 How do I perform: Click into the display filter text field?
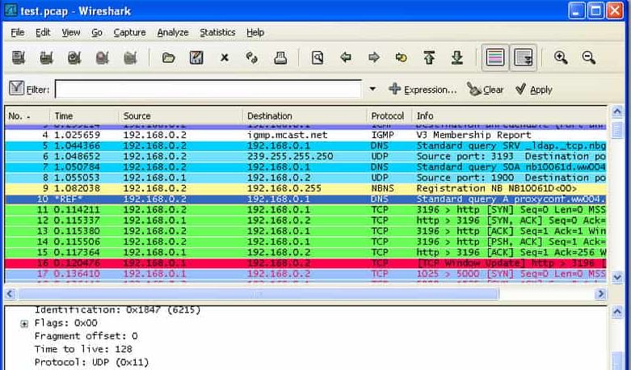pos(208,89)
